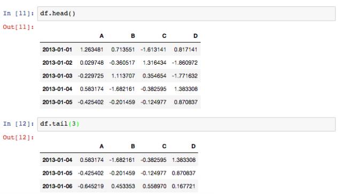Click the Out[12] output prompt
Screen dimensions: 342x194
(x=19, y=137)
